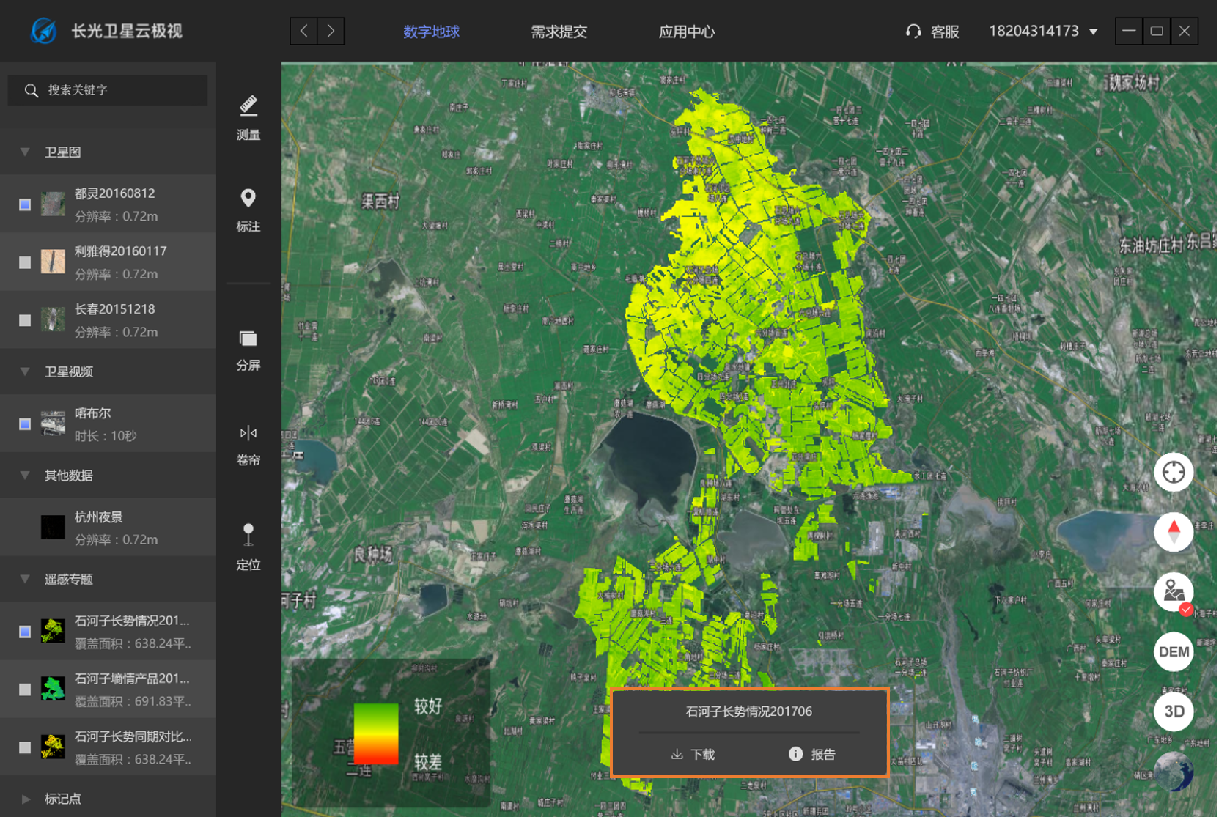This screenshot has height=817, width=1219.
Task: Click the 下载 download button
Action: pos(693,754)
